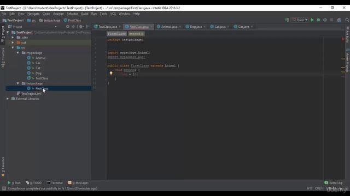Click the CRLF line separator in status bar
The width and height of the screenshot is (350, 196).
tap(319, 188)
